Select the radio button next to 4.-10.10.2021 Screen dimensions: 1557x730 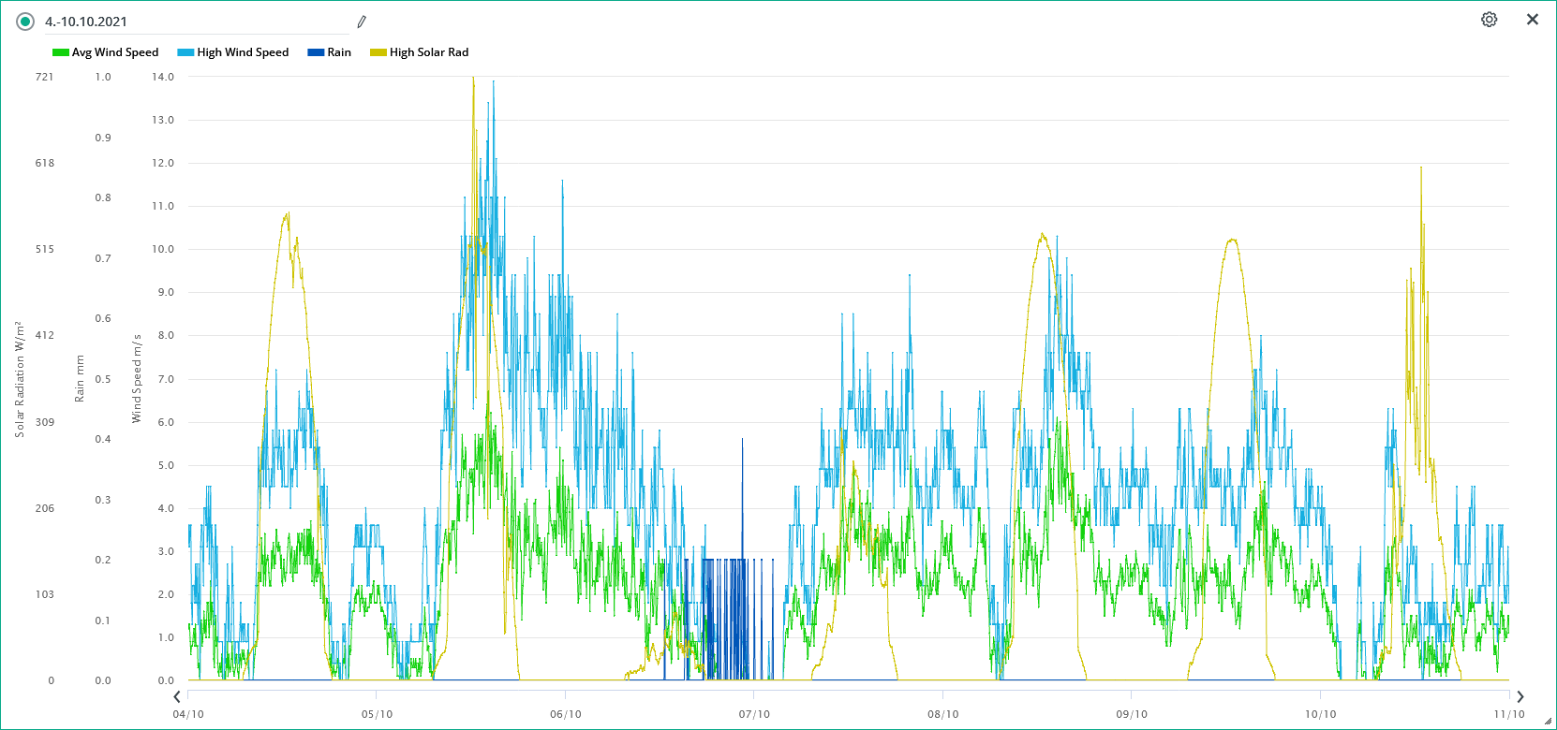pos(25,22)
